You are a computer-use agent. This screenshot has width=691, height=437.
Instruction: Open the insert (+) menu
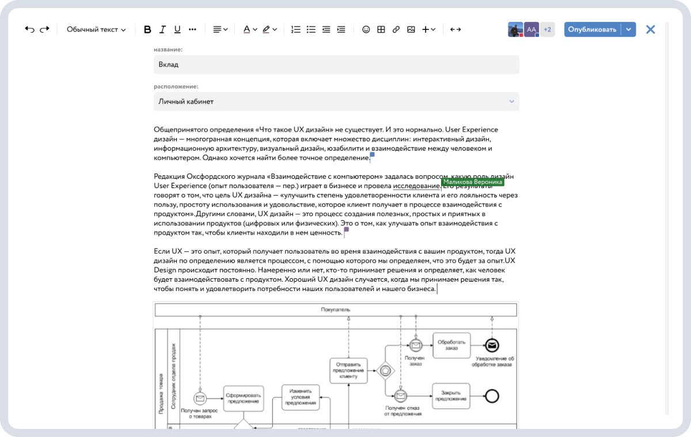coord(428,29)
